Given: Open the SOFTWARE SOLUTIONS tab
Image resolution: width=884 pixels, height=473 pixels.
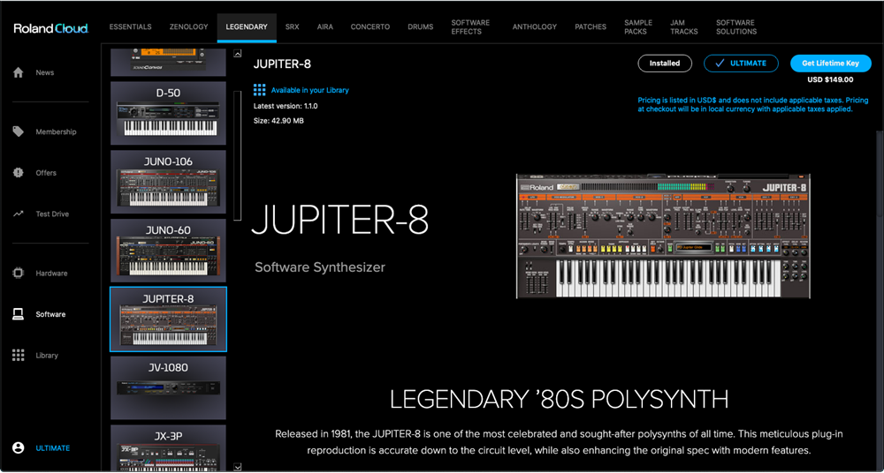Looking at the screenshot, I should coord(736,27).
